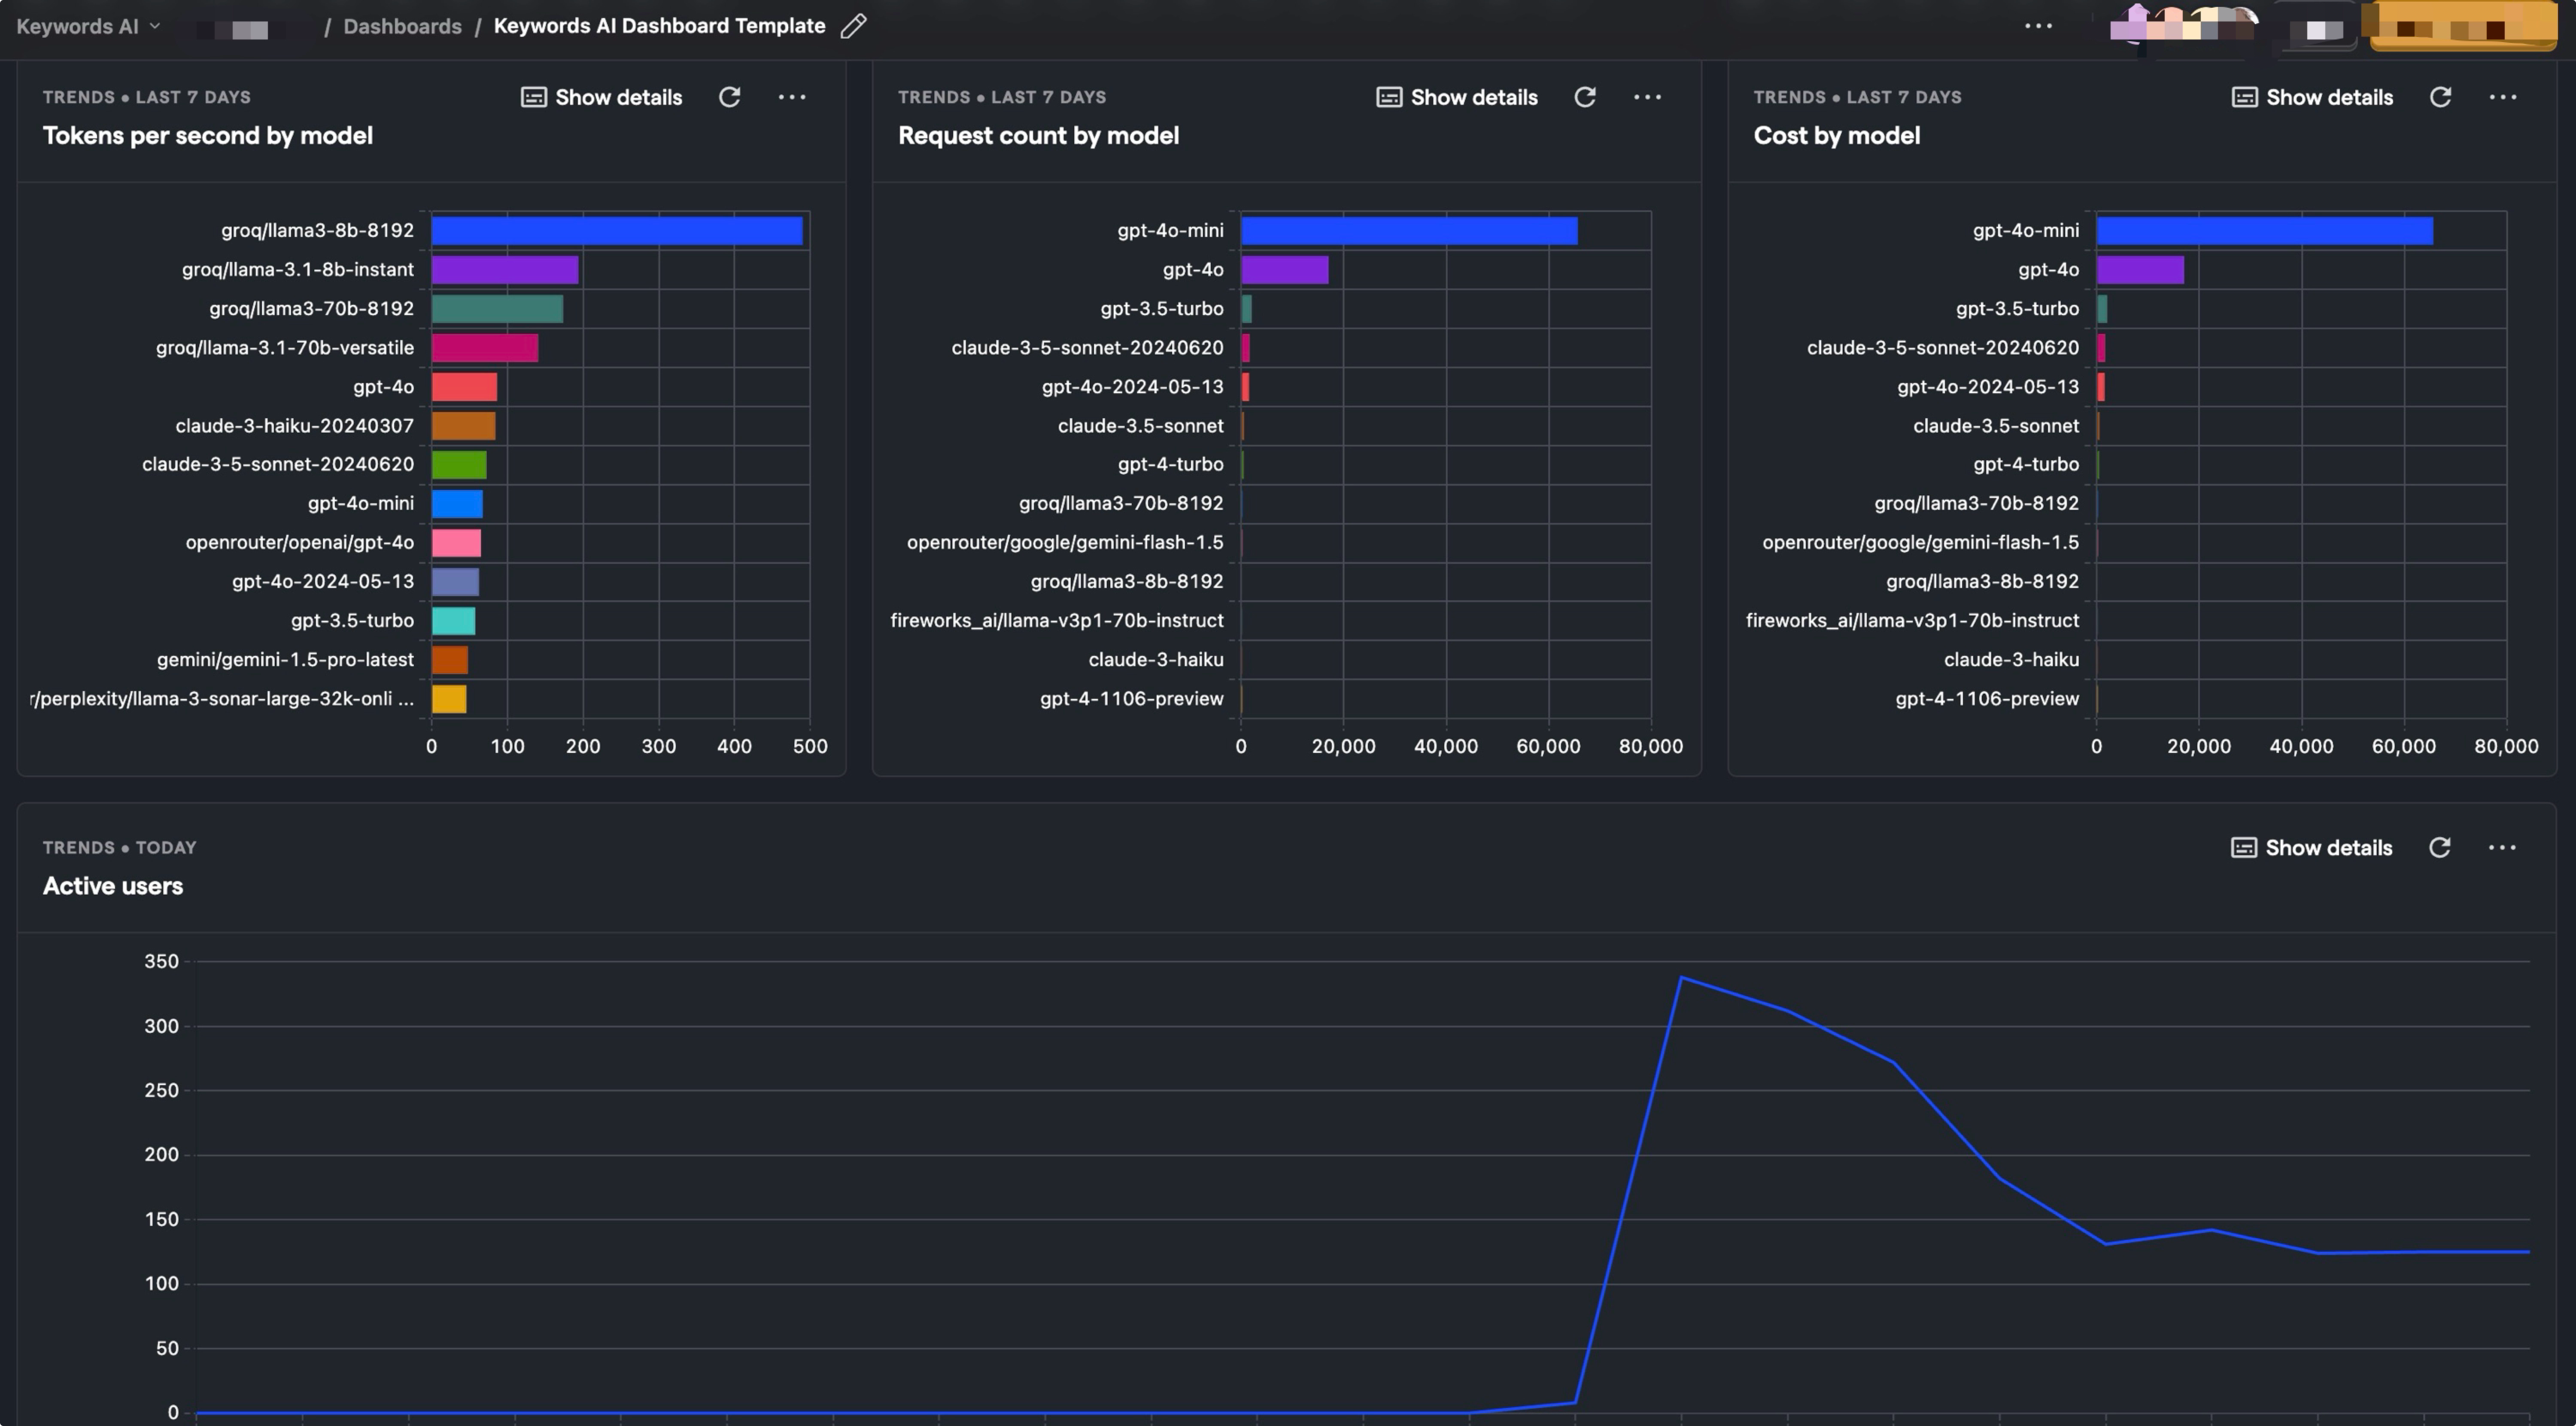This screenshot has width=2576, height=1426.
Task: Show details for Request count by model
Action: tap(1457, 97)
